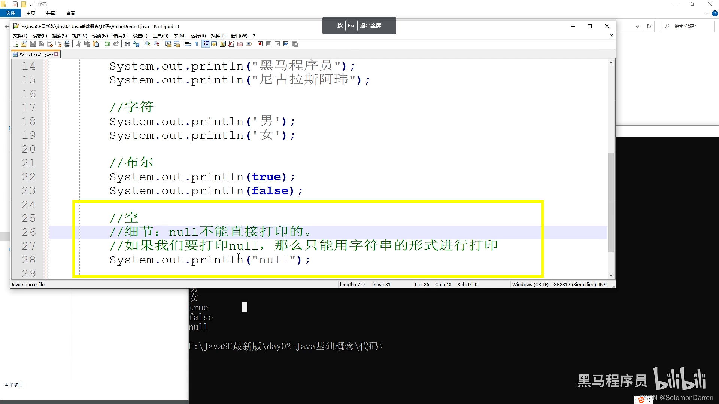Screen dimensions: 719x404
Task: Stop macro recording icon
Action: click(269, 44)
